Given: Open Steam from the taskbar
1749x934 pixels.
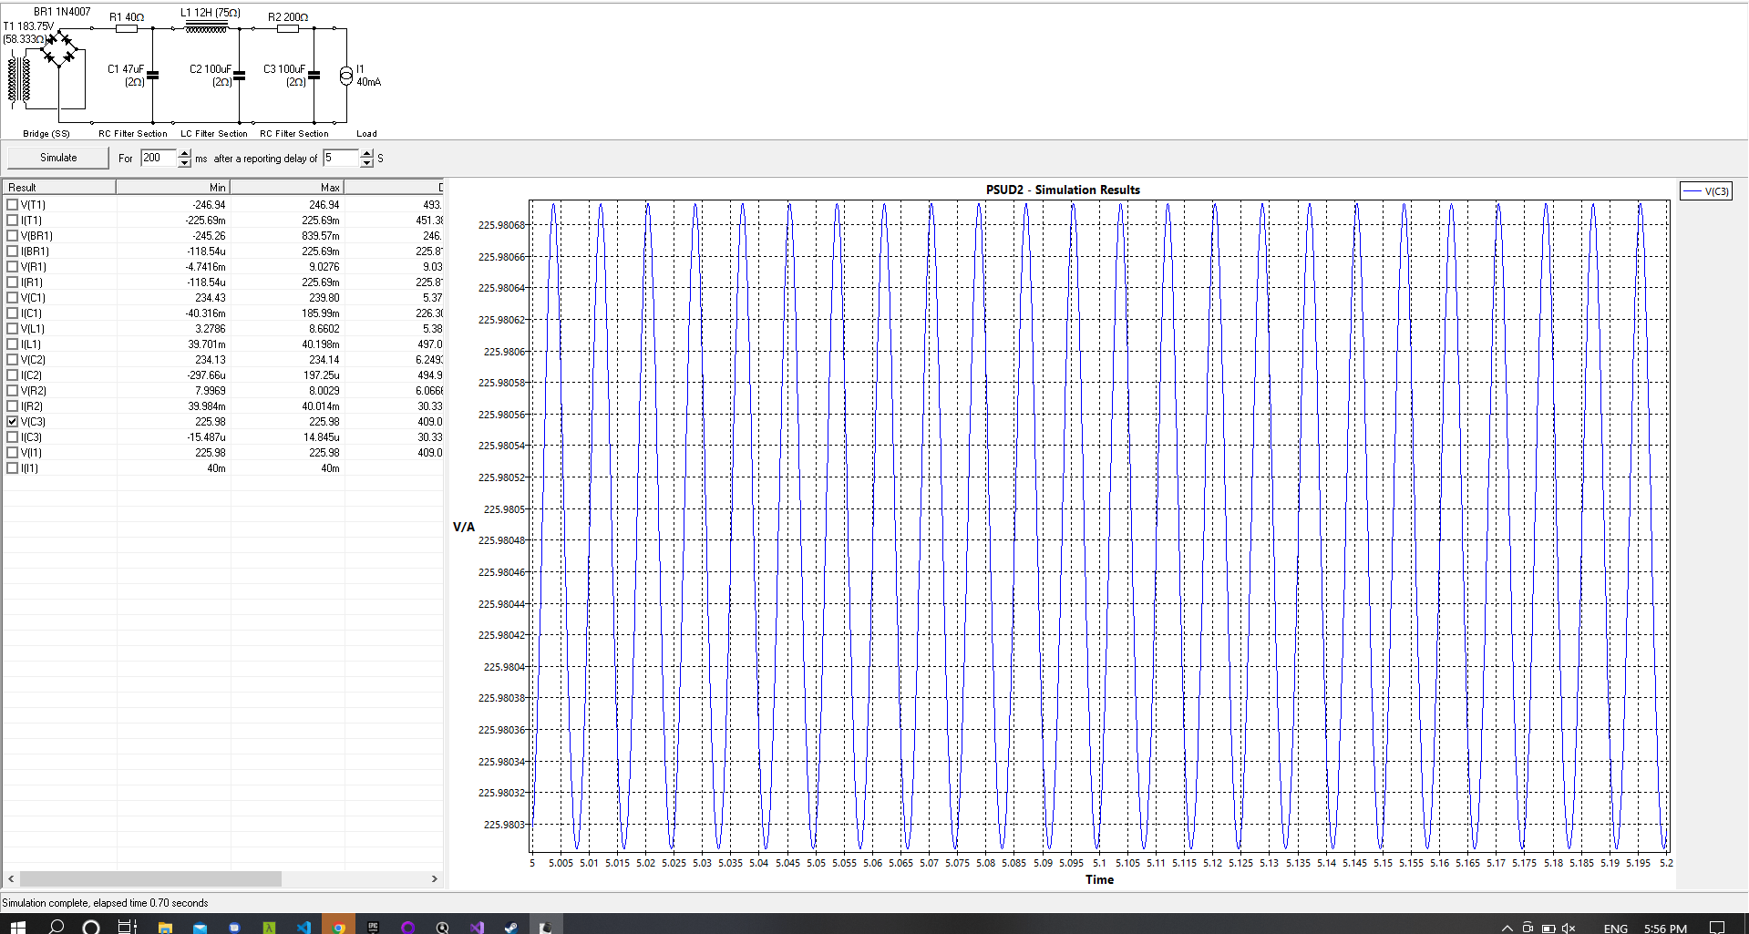Looking at the screenshot, I should click(511, 928).
